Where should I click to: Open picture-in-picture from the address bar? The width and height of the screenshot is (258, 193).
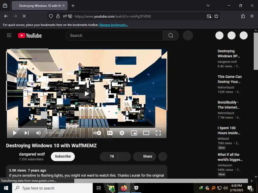pyautogui.click(x=209, y=16)
